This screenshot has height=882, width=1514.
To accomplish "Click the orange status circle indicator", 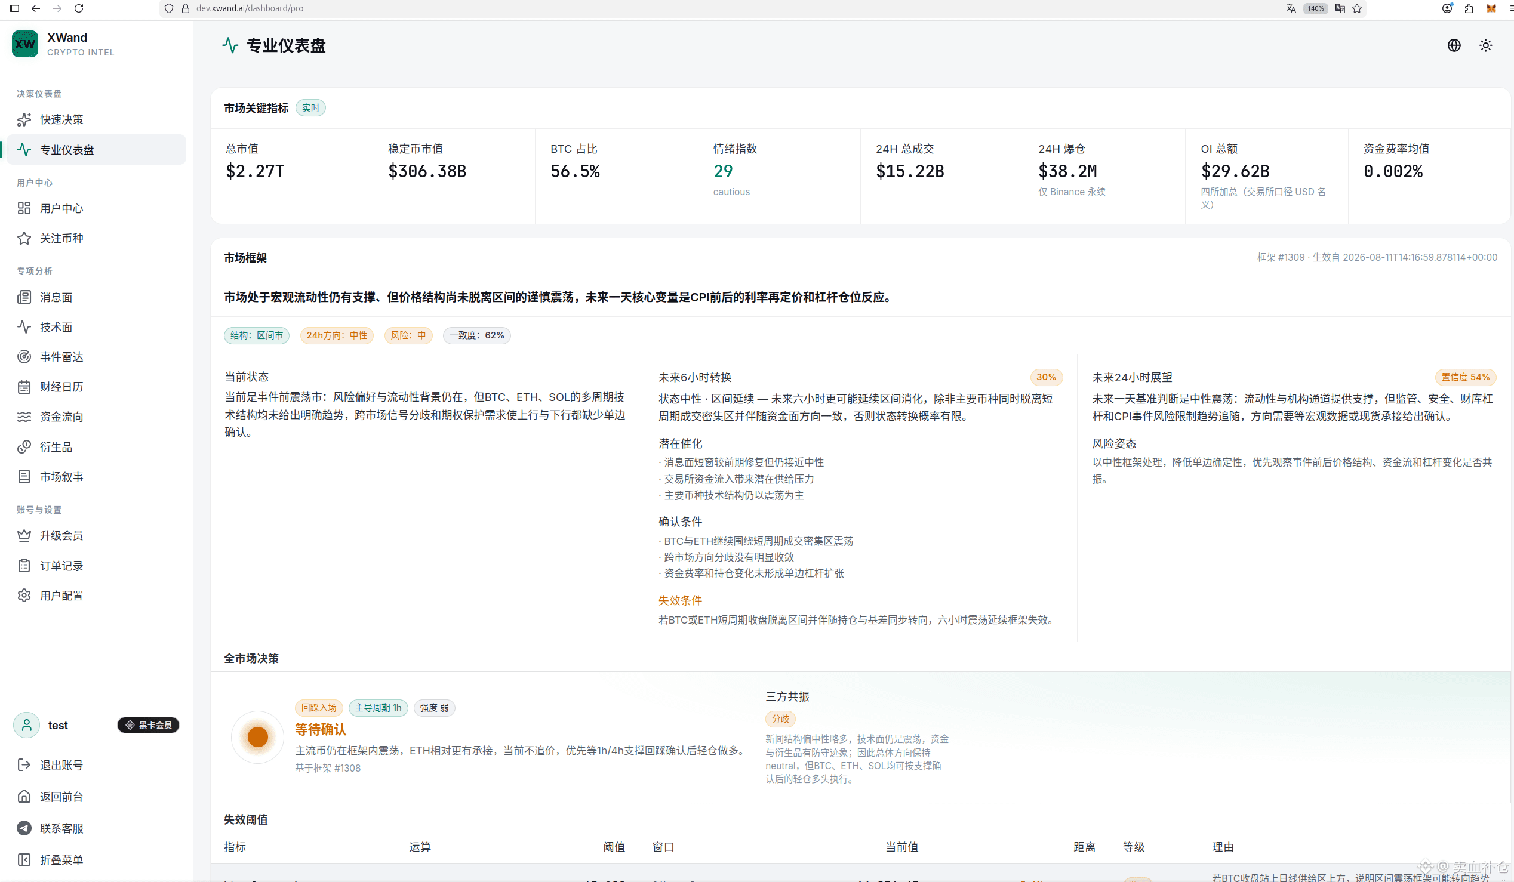I will tap(258, 737).
